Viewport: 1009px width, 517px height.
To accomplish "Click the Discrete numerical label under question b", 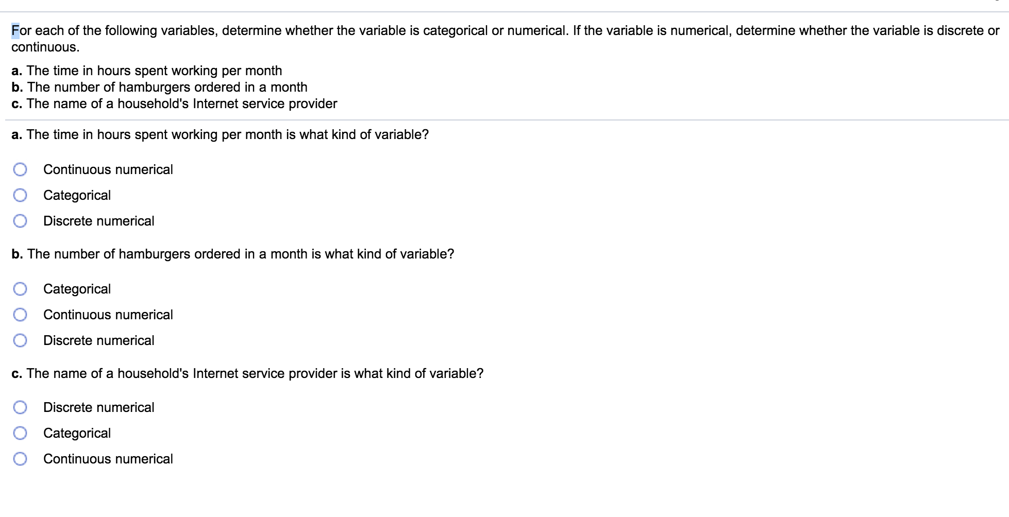I will (98, 340).
